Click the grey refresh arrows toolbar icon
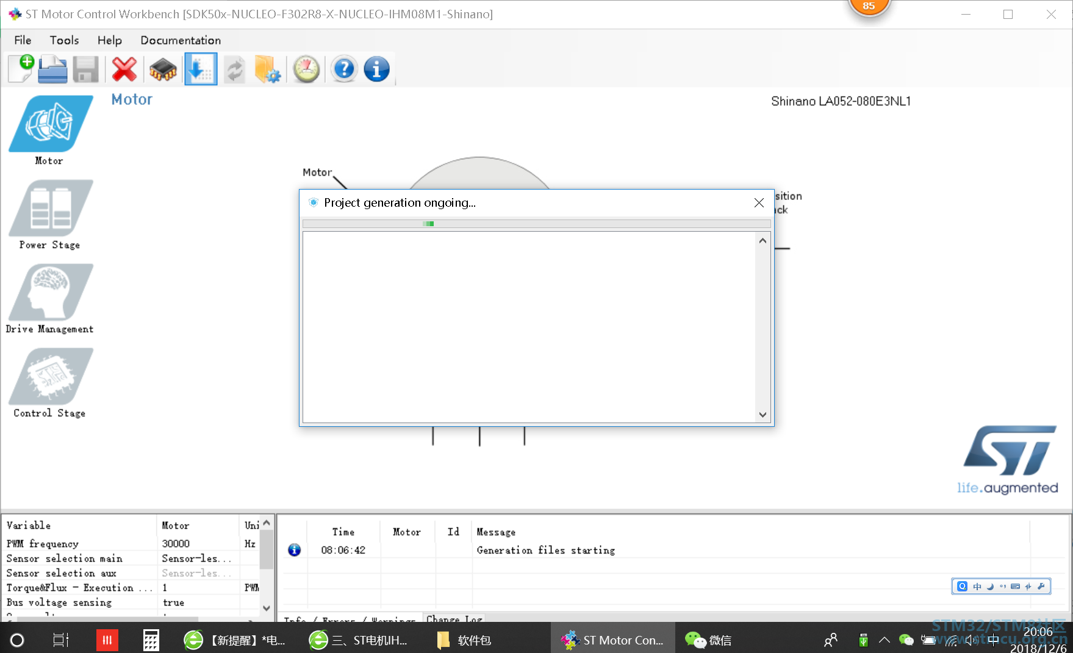The height and width of the screenshot is (653, 1073). tap(234, 69)
